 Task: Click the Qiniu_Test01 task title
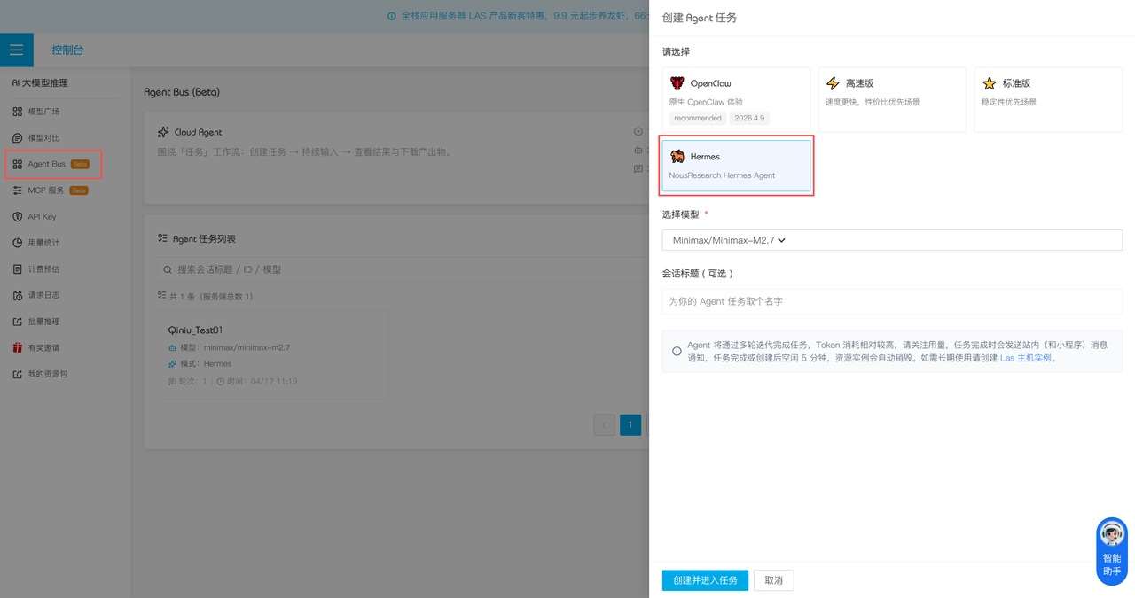tap(195, 330)
